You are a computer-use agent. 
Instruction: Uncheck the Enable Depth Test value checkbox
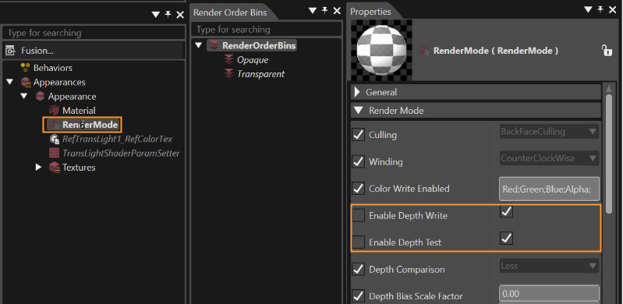pos(506,238)
